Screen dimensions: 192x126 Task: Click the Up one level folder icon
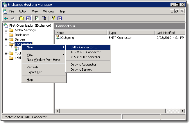click(x=21, y=19)
